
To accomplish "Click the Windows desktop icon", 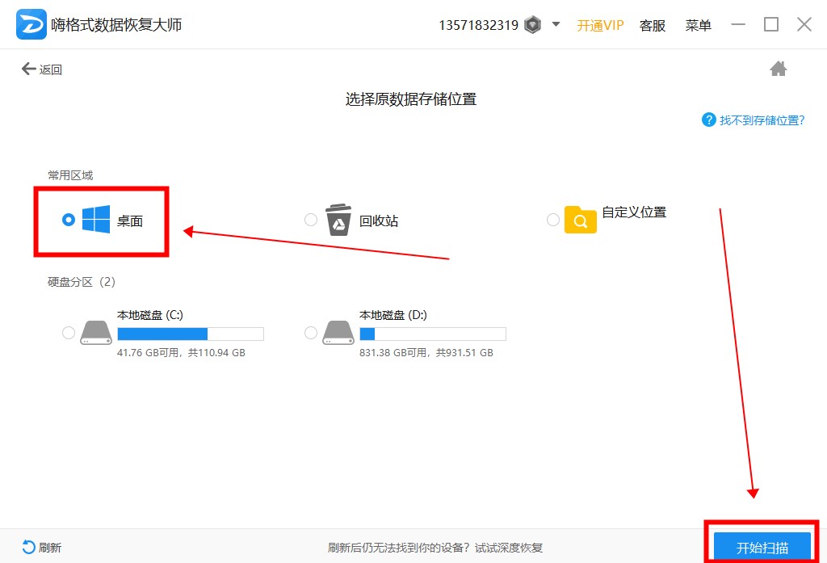I will (96, 219).
